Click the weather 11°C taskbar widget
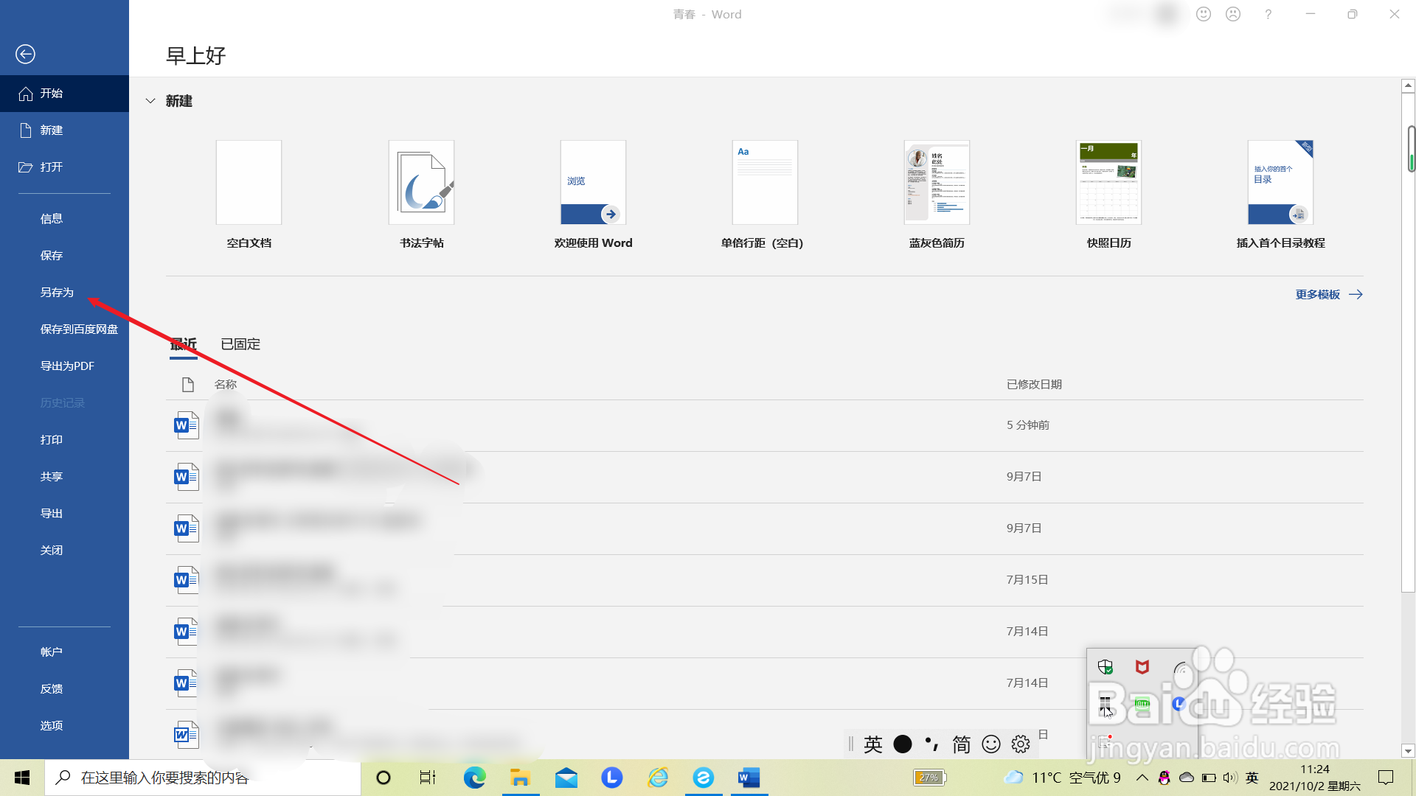This screenshot has height=796, width=1416. pyautogui.click(x=1062, y=778)
